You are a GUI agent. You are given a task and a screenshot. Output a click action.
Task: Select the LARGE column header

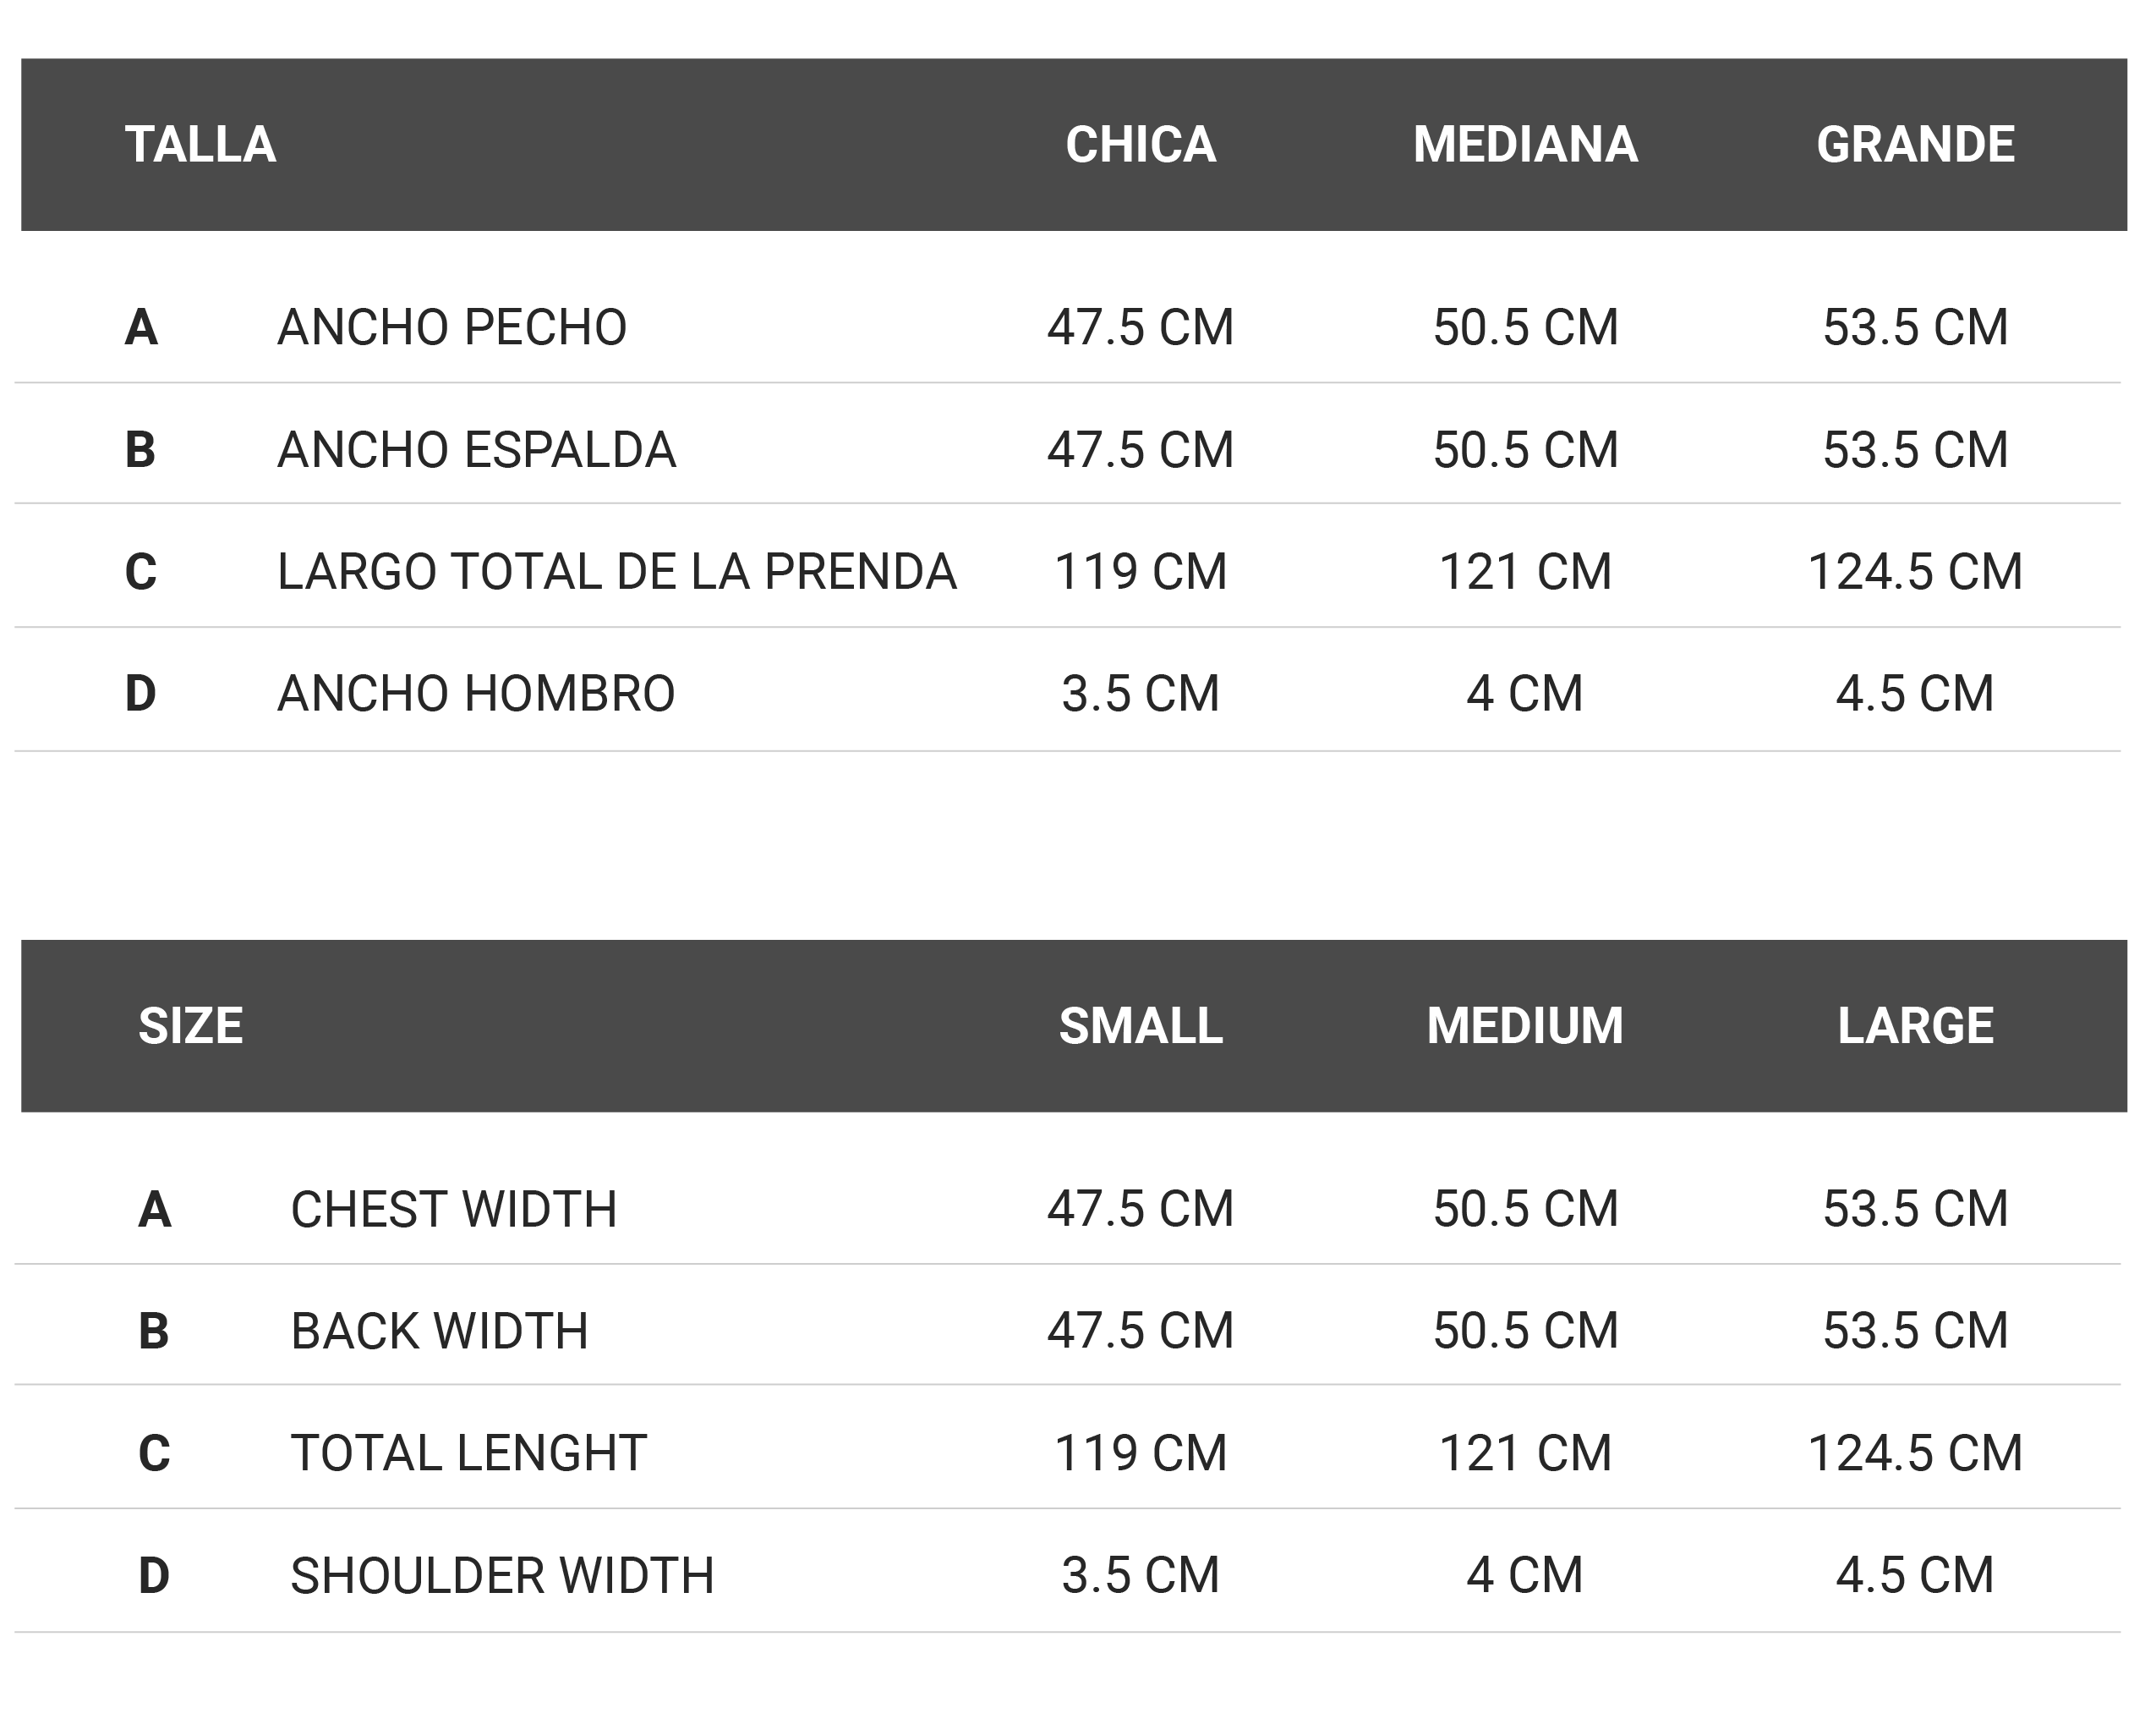[x=1916, y=1027]
